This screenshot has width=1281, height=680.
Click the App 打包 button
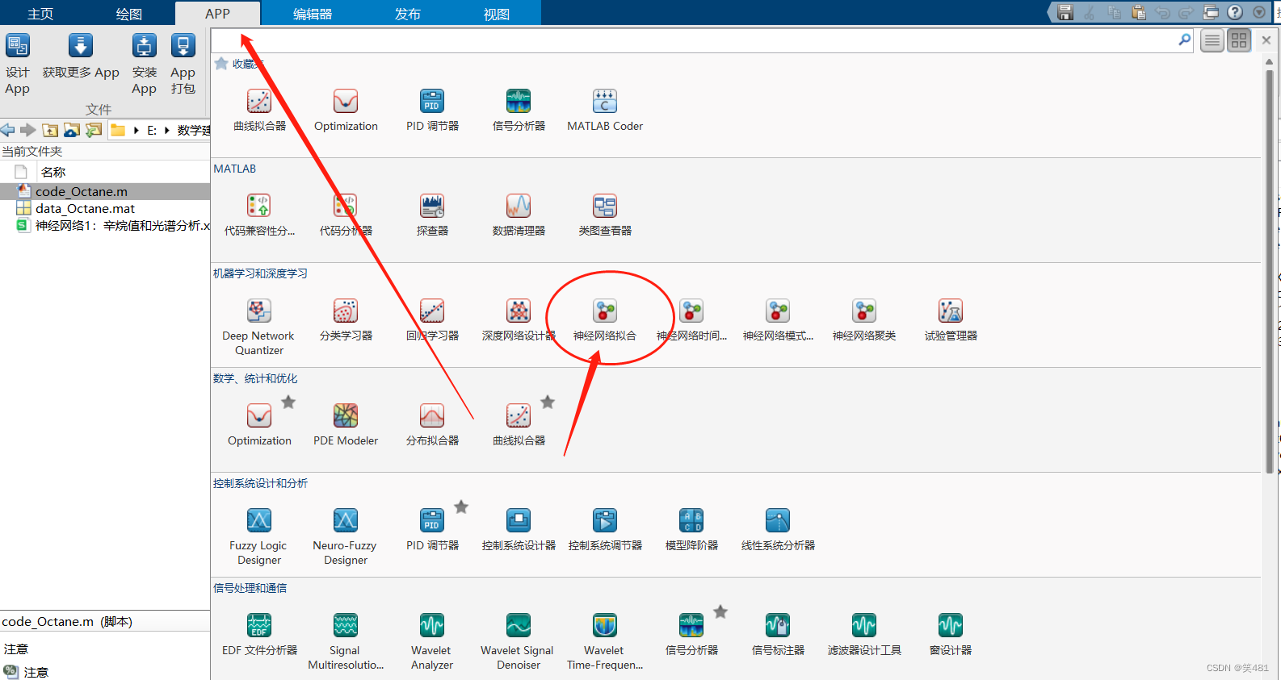pyautogui.click(x=183, y=65)
